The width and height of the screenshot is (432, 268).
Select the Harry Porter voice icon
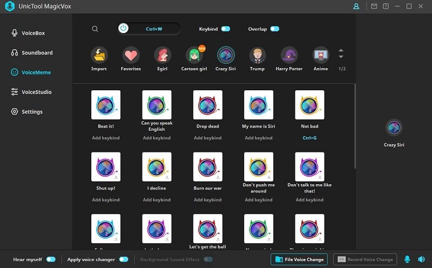[289, 55]
